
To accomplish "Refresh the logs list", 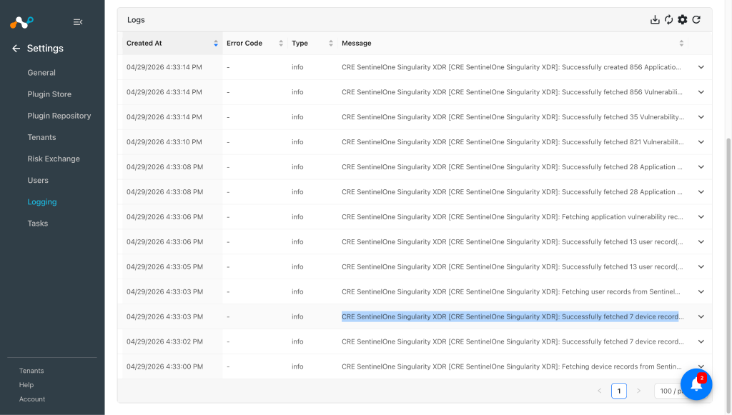I will pos(696,19).
